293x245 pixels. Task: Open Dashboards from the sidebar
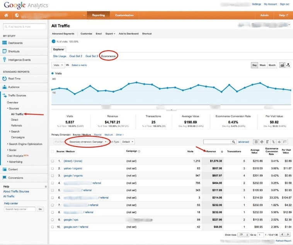coord(15,43)
